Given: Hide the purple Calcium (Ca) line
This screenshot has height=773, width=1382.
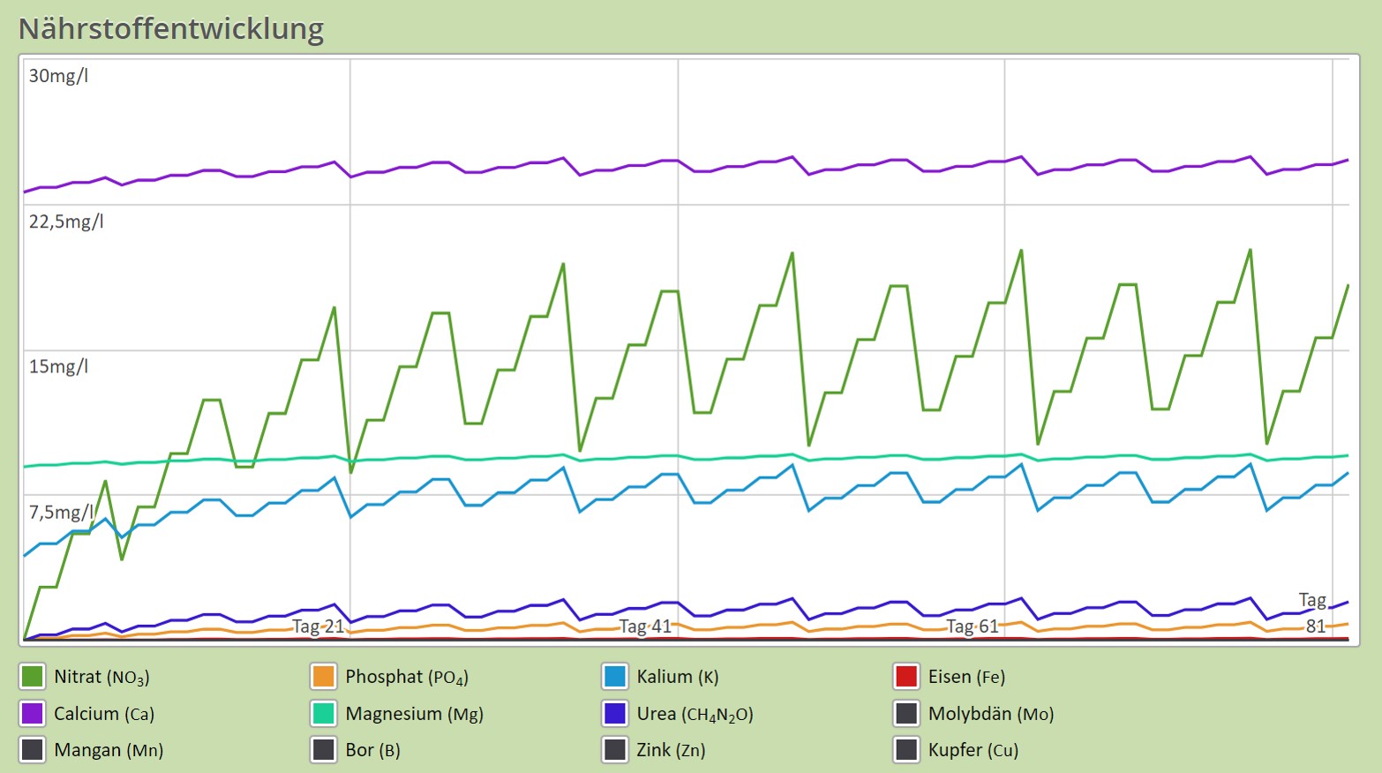Looking at the screenshot, I should 33,713.
